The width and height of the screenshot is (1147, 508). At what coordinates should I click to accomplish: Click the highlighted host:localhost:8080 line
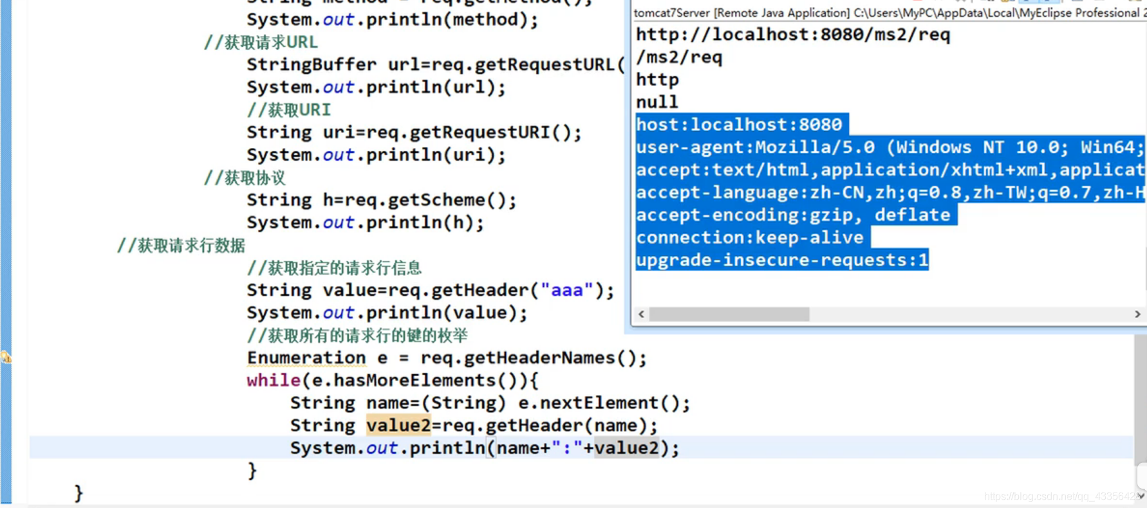click(741, 124)
